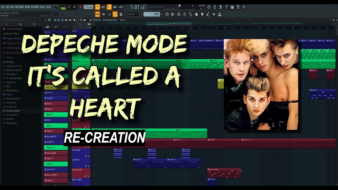Open the OPTIONS menu
This screenshot has width=338, height=190.
(x=35, y=7)
